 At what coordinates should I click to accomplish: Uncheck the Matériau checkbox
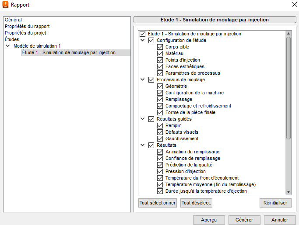tap(160, 53)
